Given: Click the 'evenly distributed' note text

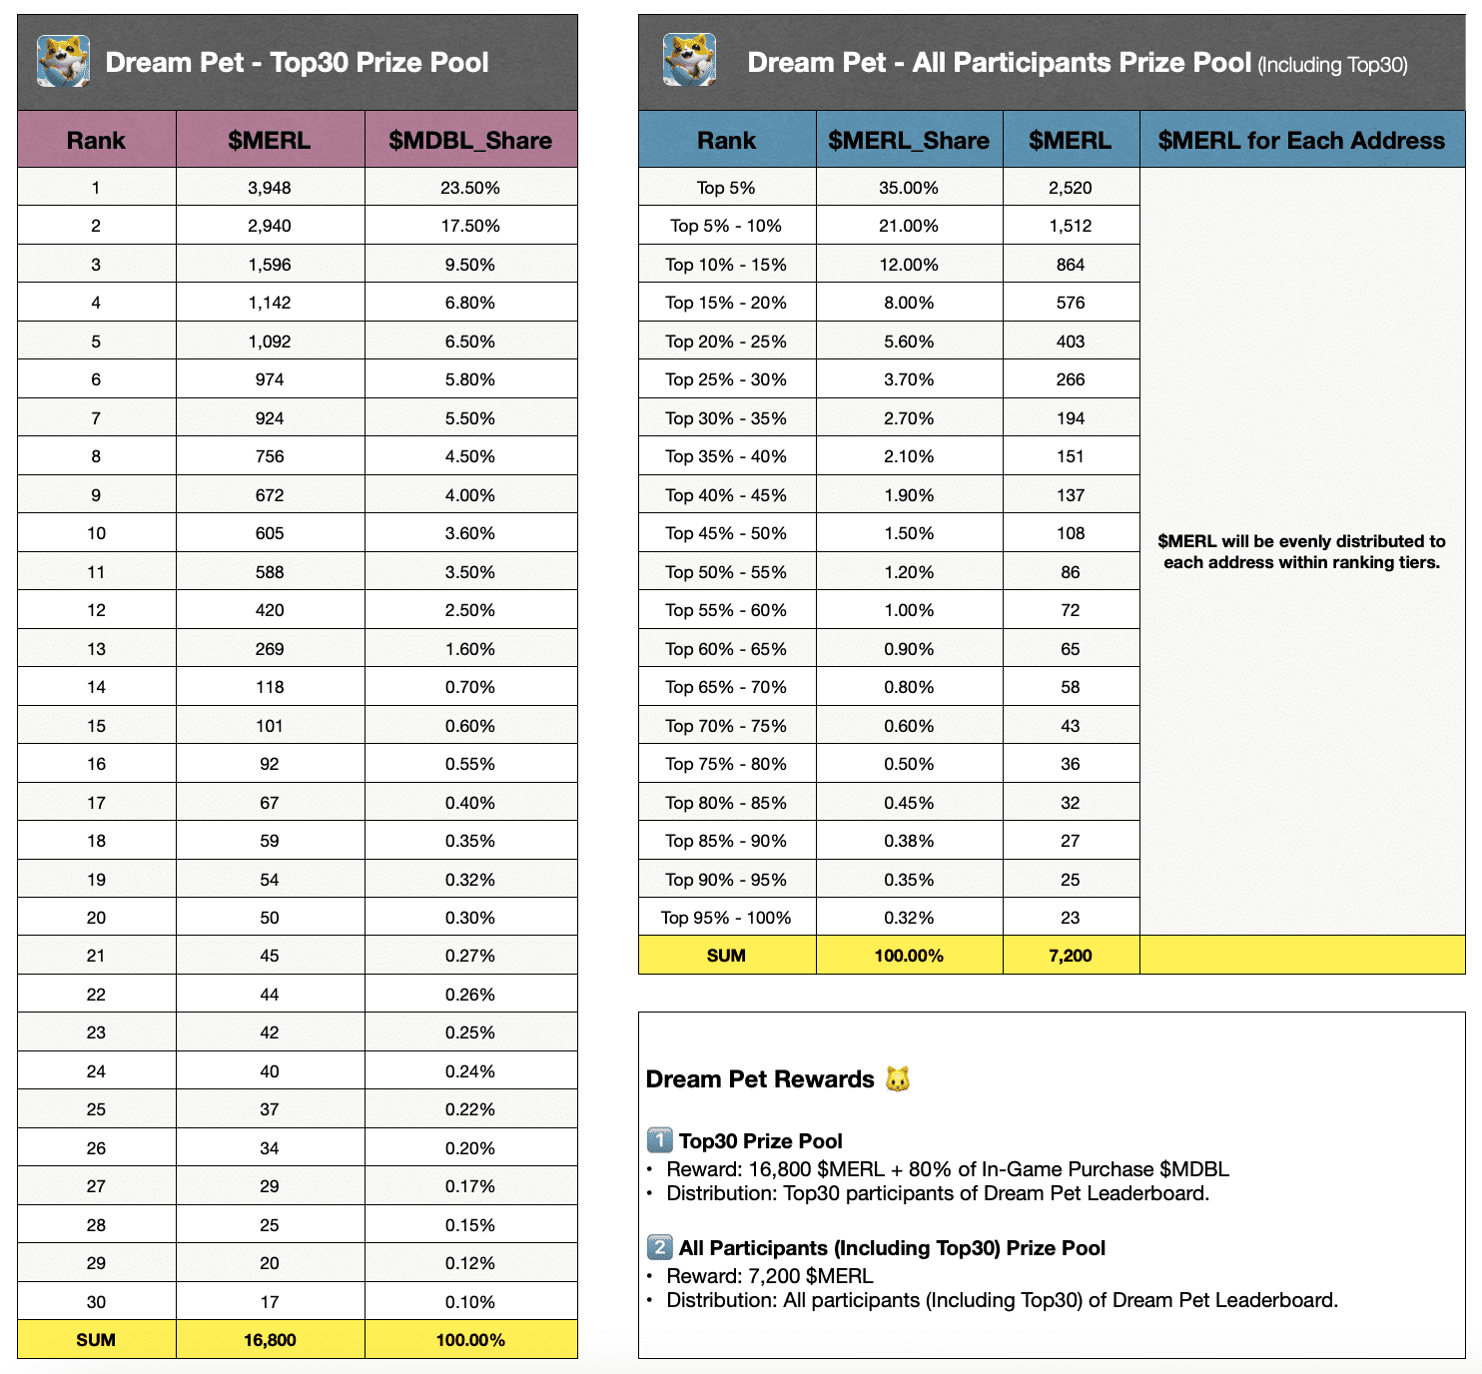Looking at the screenshot, I should tap(1300, 551).
